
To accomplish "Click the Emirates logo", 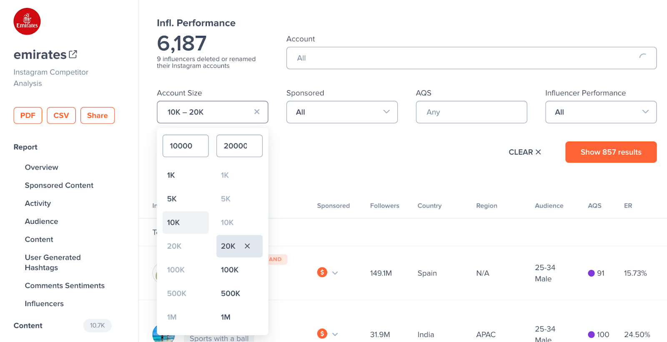I will [x=27, y=21].
